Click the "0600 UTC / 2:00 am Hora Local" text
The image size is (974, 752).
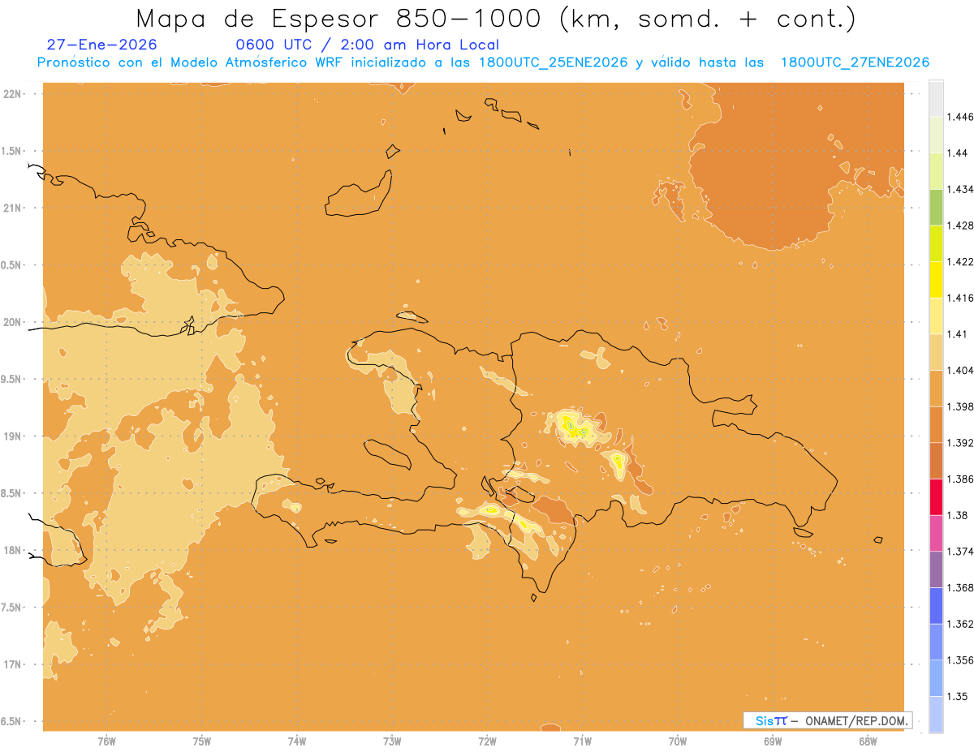coord(367,45)
